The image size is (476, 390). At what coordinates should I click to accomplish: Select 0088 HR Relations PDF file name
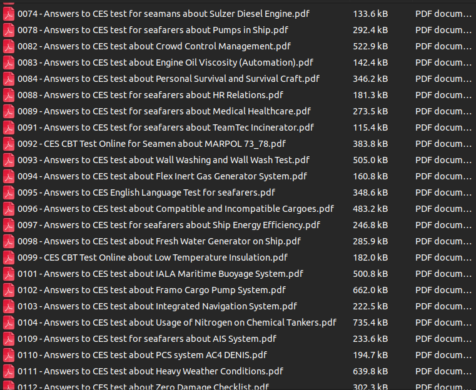click(150, 95)
